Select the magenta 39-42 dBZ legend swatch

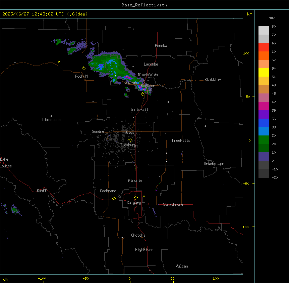264,106
